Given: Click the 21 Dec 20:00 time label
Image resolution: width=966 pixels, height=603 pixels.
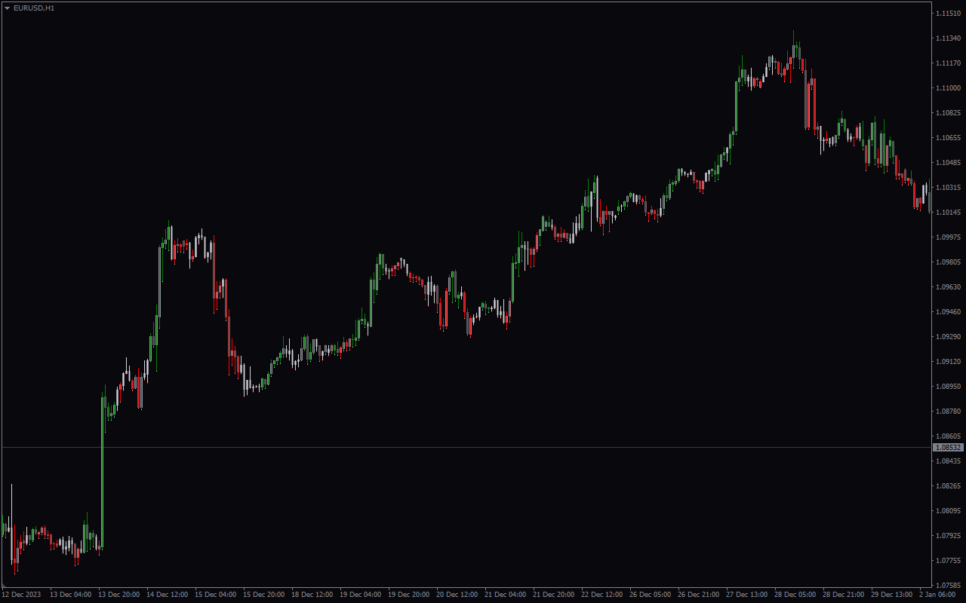Looking at the screenshot, I should point(554,595).
